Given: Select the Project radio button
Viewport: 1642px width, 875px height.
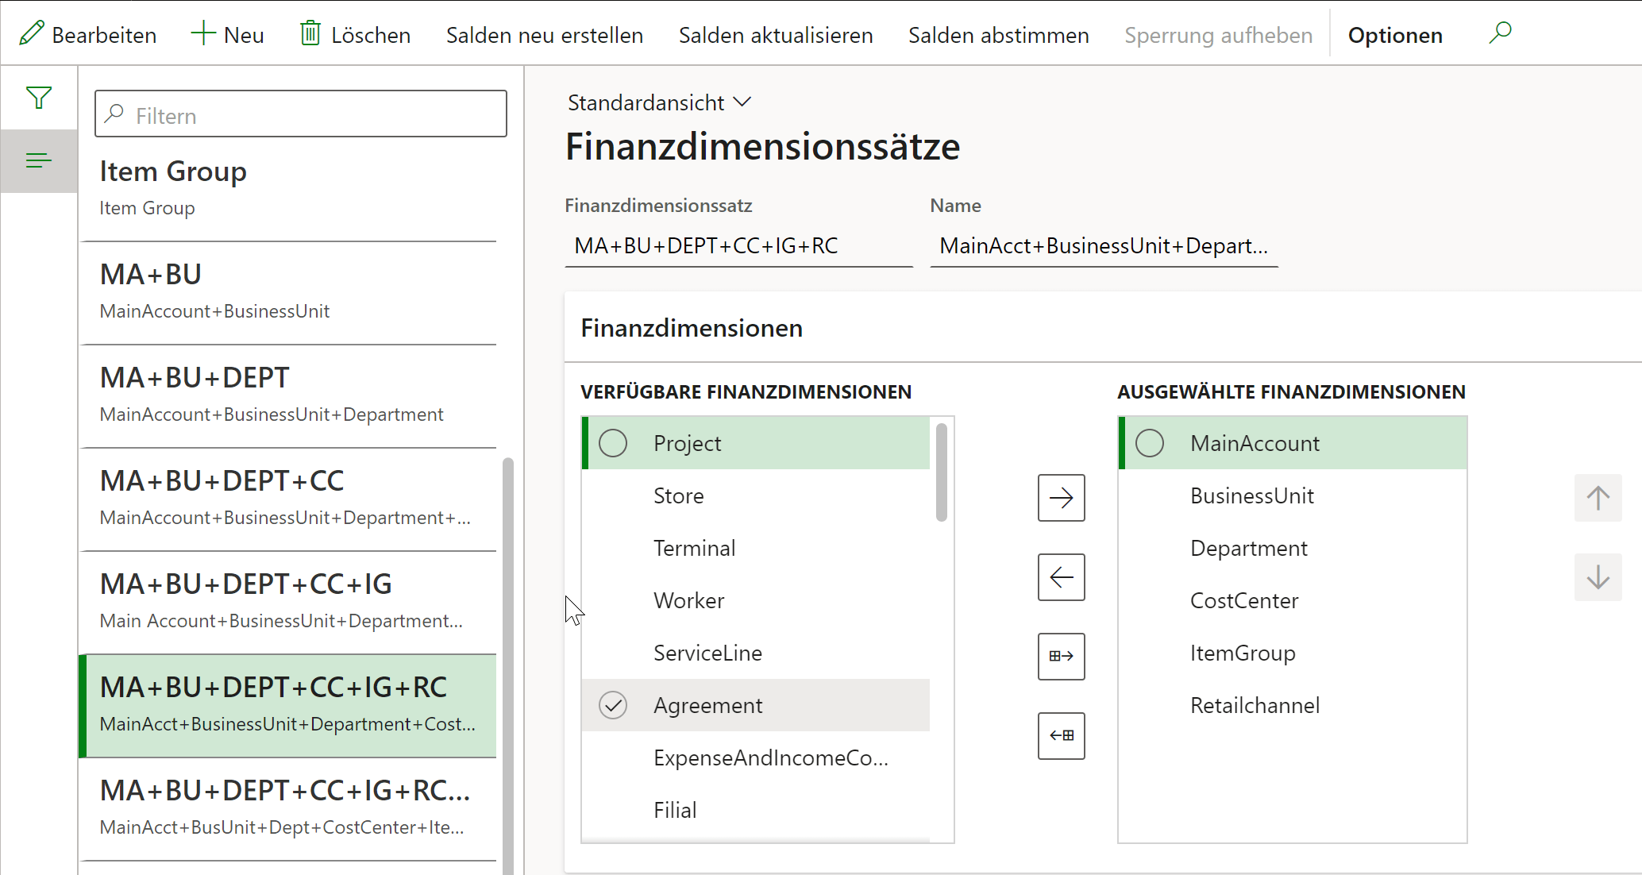Looking at the screenshot, I should tap(612, 443).
